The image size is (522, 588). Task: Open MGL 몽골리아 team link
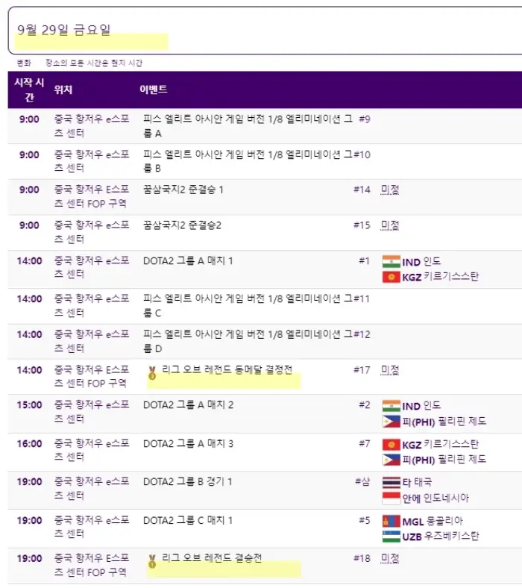433,522
